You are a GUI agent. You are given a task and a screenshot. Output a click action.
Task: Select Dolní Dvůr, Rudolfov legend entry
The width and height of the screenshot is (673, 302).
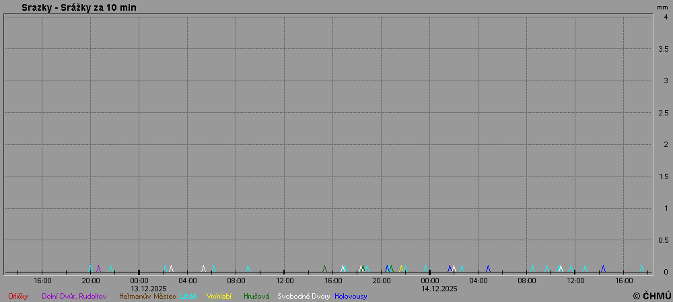tap(74, 296)
